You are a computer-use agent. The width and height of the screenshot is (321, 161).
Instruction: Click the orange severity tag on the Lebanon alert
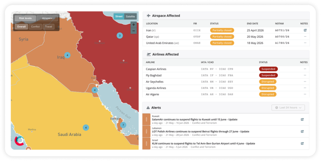[146, 132]
